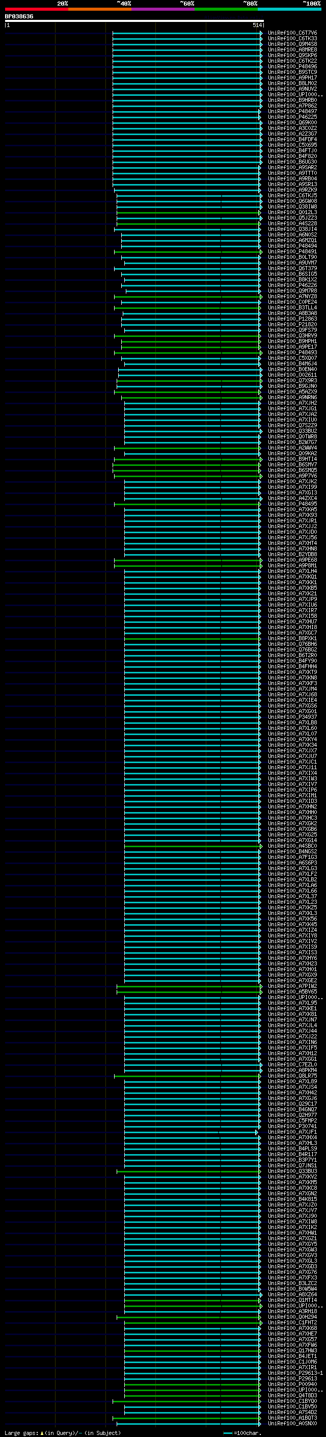Select hit label UniRef100_O02611

pyautogui.click(x=292, y=375)
